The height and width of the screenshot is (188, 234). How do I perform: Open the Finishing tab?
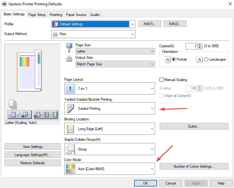coord(56,15)
